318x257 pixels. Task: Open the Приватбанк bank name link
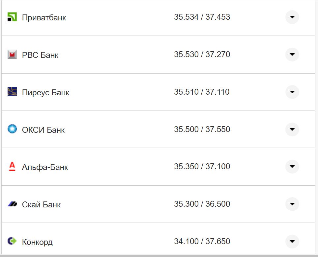(x=44, y=18)
